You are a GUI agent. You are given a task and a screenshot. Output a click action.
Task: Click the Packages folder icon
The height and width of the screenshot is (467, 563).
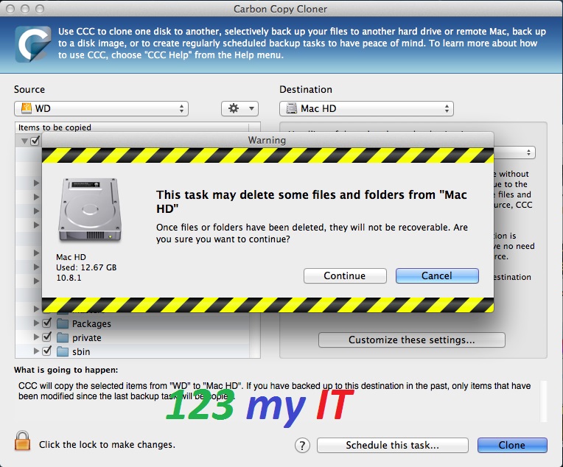pyautogui.click(x=63, y=323)
